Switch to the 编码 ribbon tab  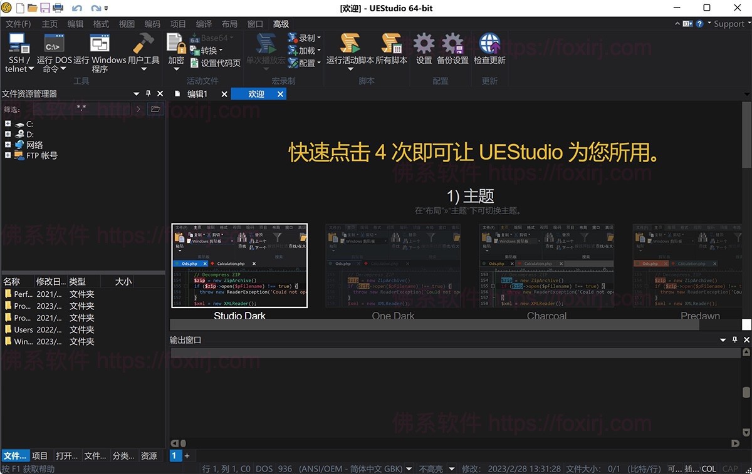[152, 24]
